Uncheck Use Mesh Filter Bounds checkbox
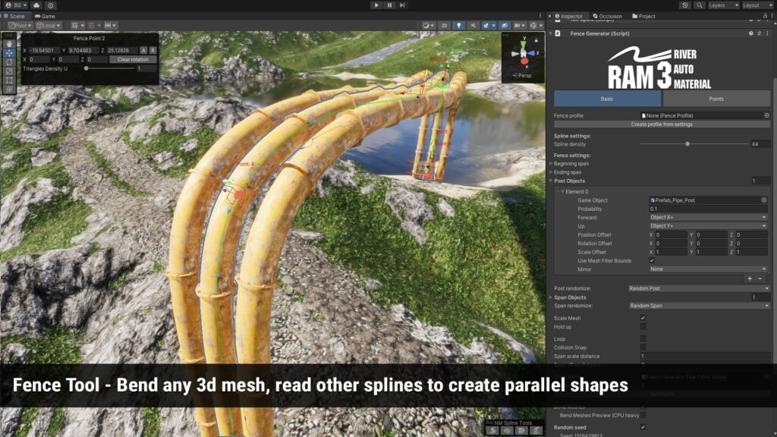 click(652, 260)
